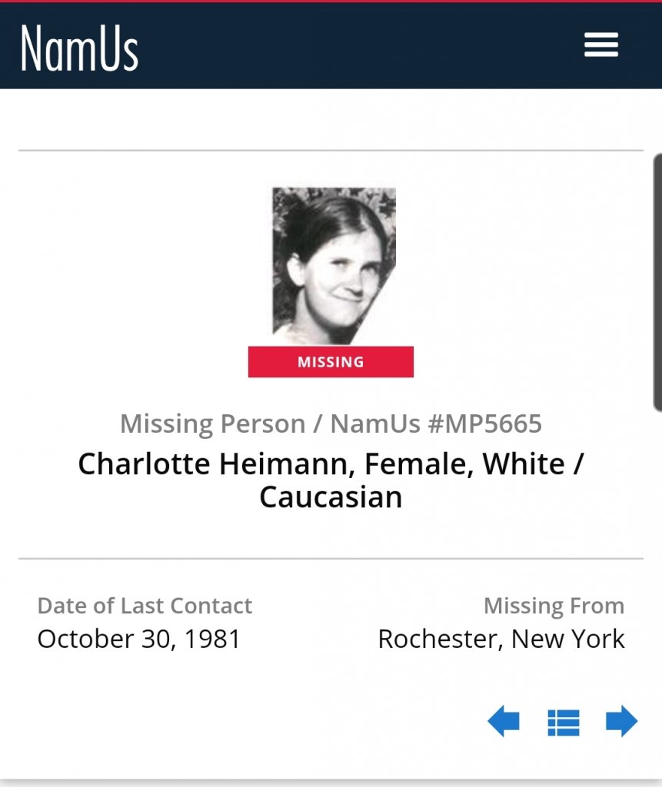Select the 'Missing Person' category text

click(x=212, y=423)
